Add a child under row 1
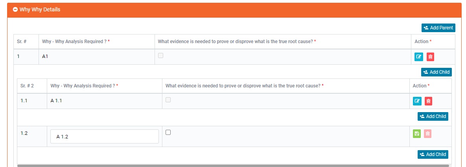The image size is (466, 167). click(x=436, y=72)
